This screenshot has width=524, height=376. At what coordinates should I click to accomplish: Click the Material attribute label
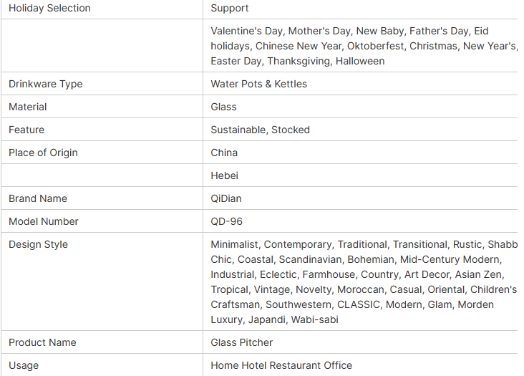click(28, 107)
